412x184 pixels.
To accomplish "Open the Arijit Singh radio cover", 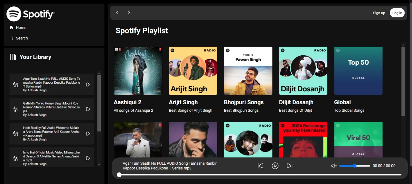I will [193, 71].
